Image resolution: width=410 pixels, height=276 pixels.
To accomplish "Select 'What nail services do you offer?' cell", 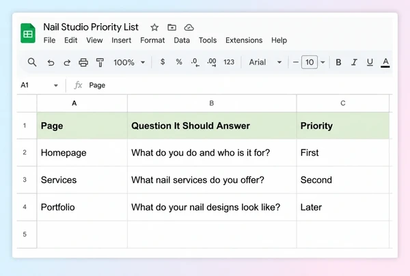I will pos(212,180).
